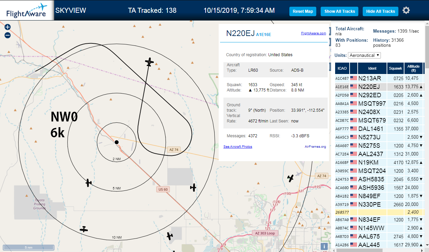
Task: Select N2408X row in aircraft table
Action: pyautogui.click(x=379, y=112)
